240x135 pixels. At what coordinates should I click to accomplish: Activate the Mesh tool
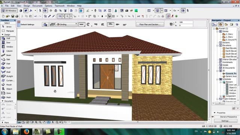pyautogui.click(x=8, y=97)
